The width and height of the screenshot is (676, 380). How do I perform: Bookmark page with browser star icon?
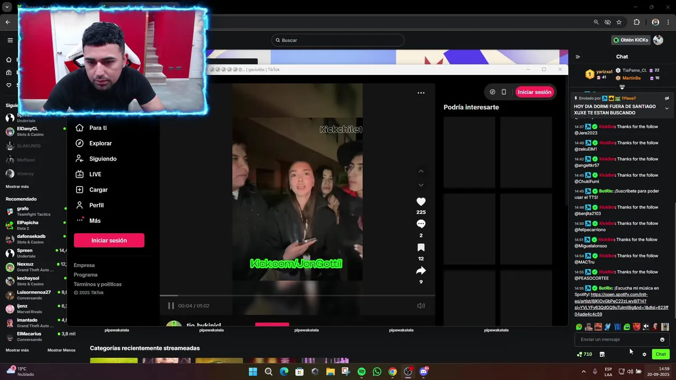click(x=619, y=22)
